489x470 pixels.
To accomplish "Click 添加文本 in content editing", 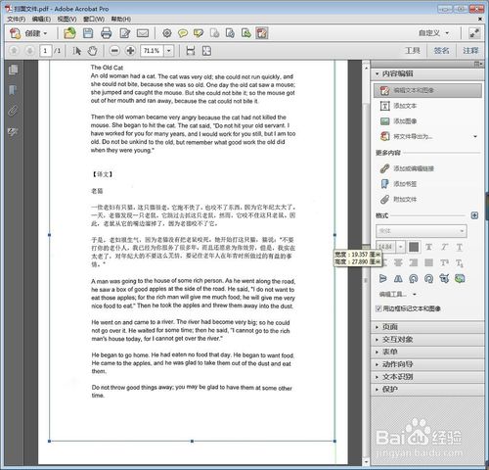I will [x=405, y=106].
